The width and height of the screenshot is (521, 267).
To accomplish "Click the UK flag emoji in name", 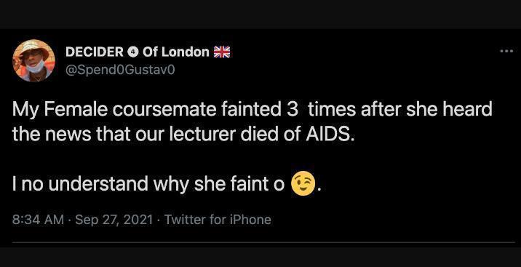I will (222, 52).
